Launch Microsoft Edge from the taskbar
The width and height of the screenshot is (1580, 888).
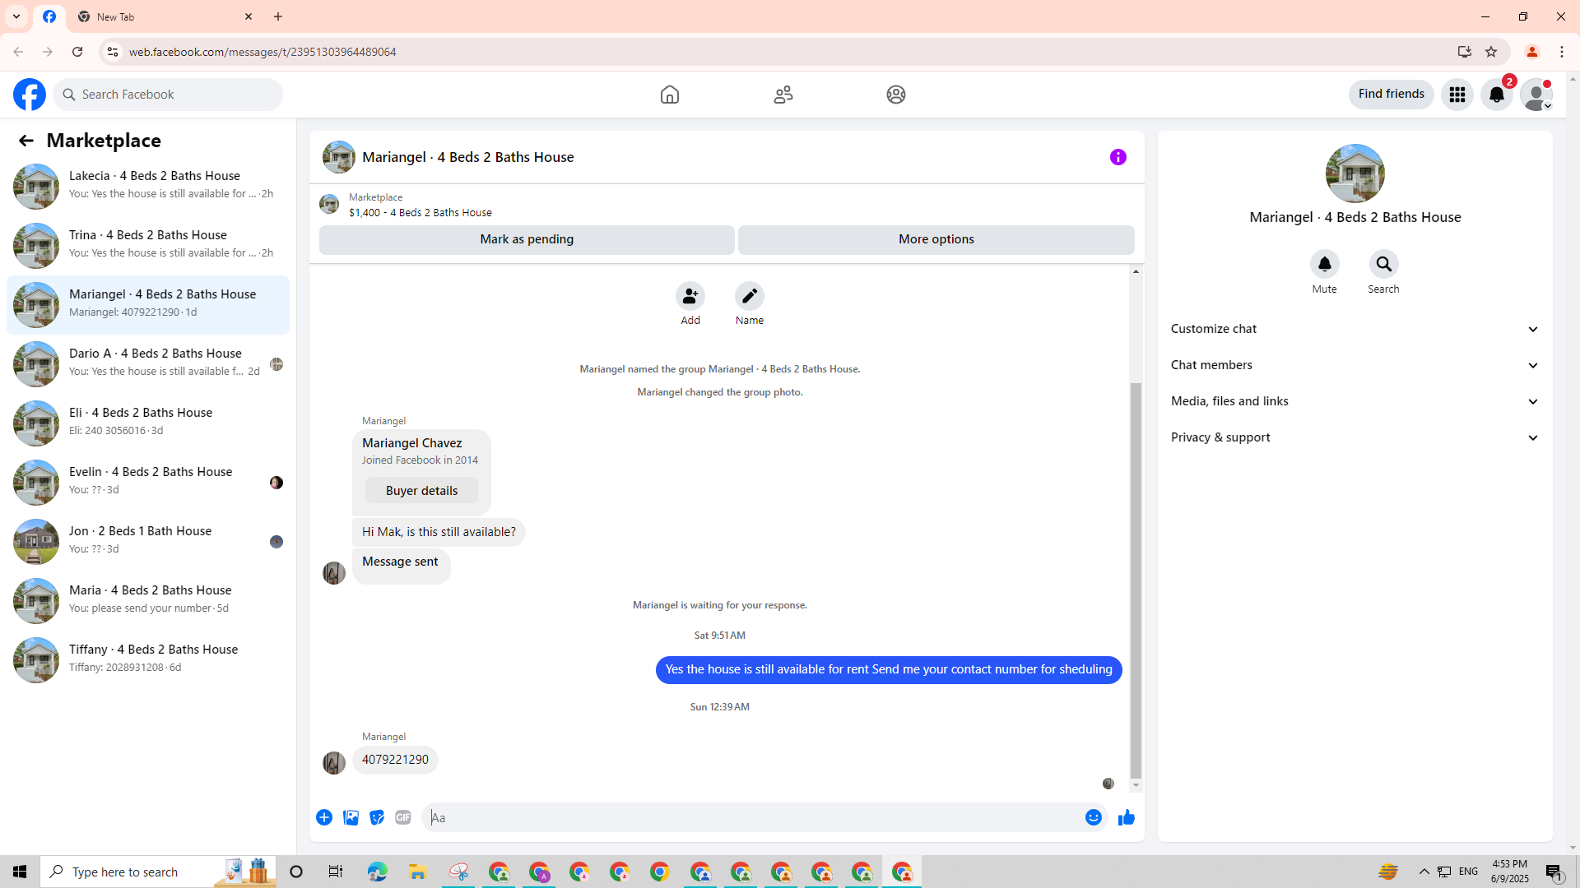tap(377, 872)
